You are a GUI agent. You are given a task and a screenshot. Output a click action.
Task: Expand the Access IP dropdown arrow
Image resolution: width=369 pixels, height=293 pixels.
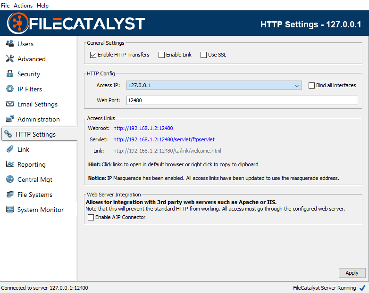tap(297, 86)
